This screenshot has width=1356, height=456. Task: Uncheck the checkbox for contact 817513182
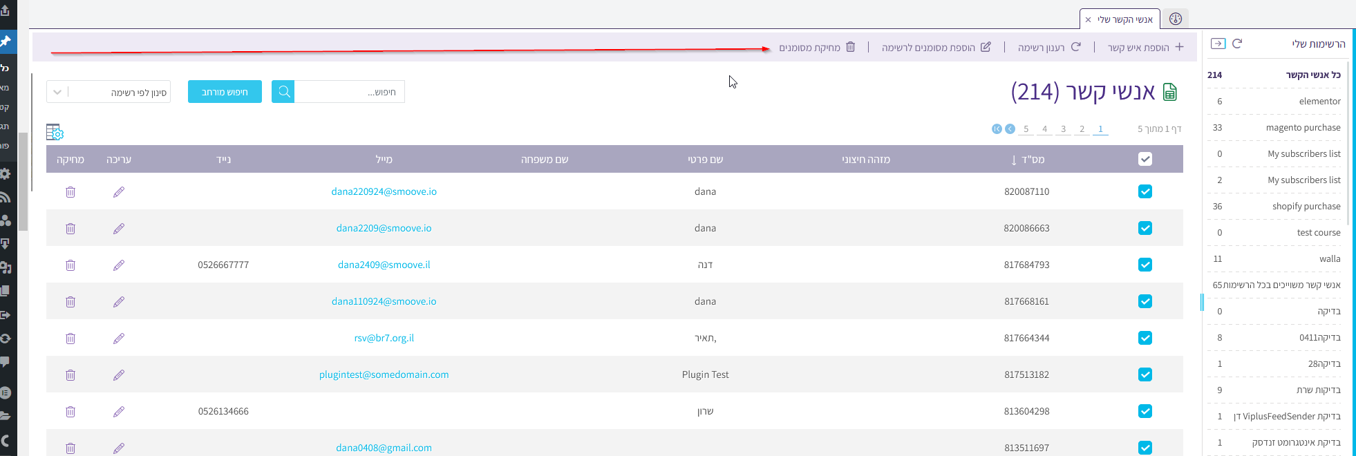1145,375
